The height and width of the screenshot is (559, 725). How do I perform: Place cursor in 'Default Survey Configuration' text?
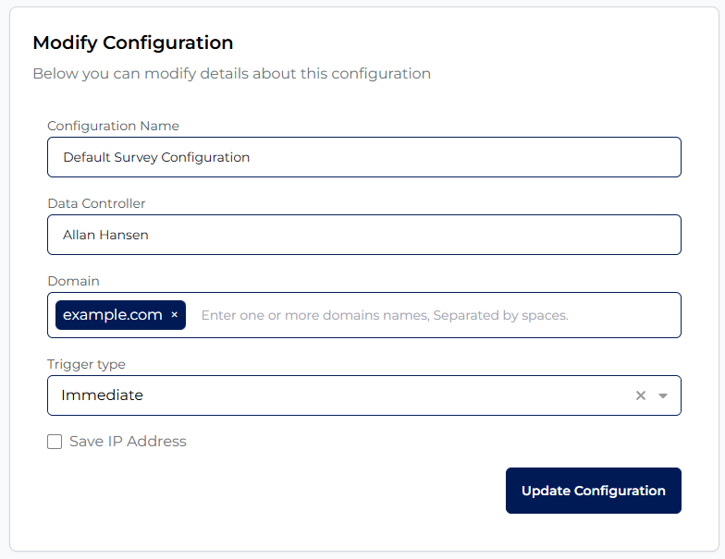tap(156, 157)
